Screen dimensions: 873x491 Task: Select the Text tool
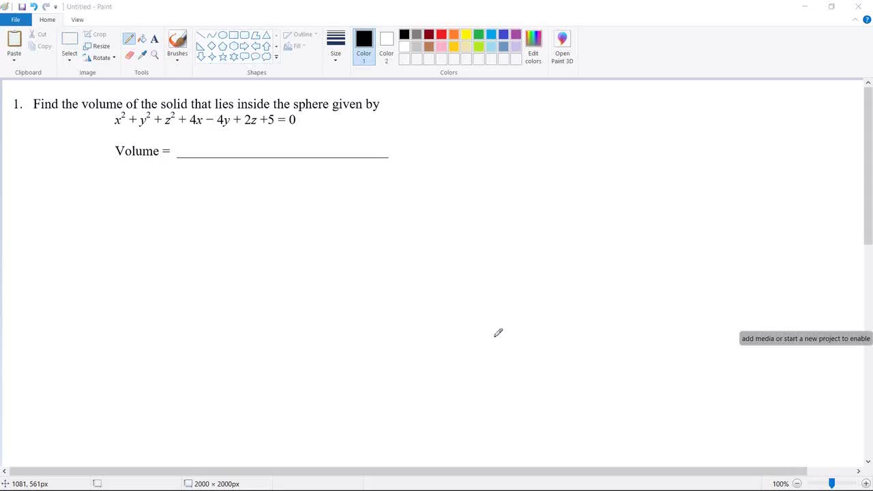[x=155, y=39]
